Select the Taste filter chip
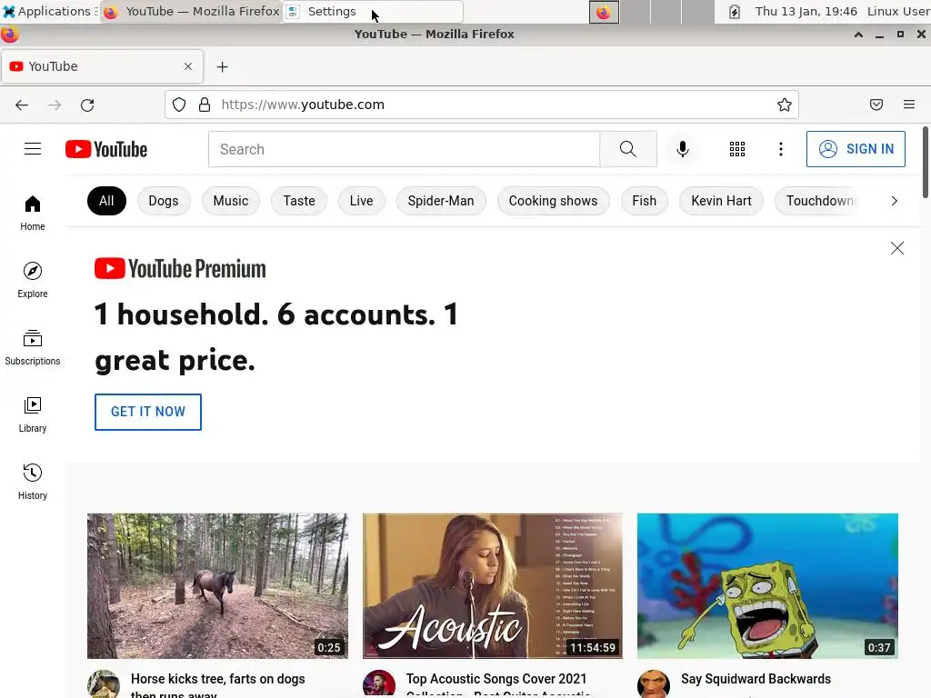The height and width of the screenshot is (698, 931). tap(298, 201)
